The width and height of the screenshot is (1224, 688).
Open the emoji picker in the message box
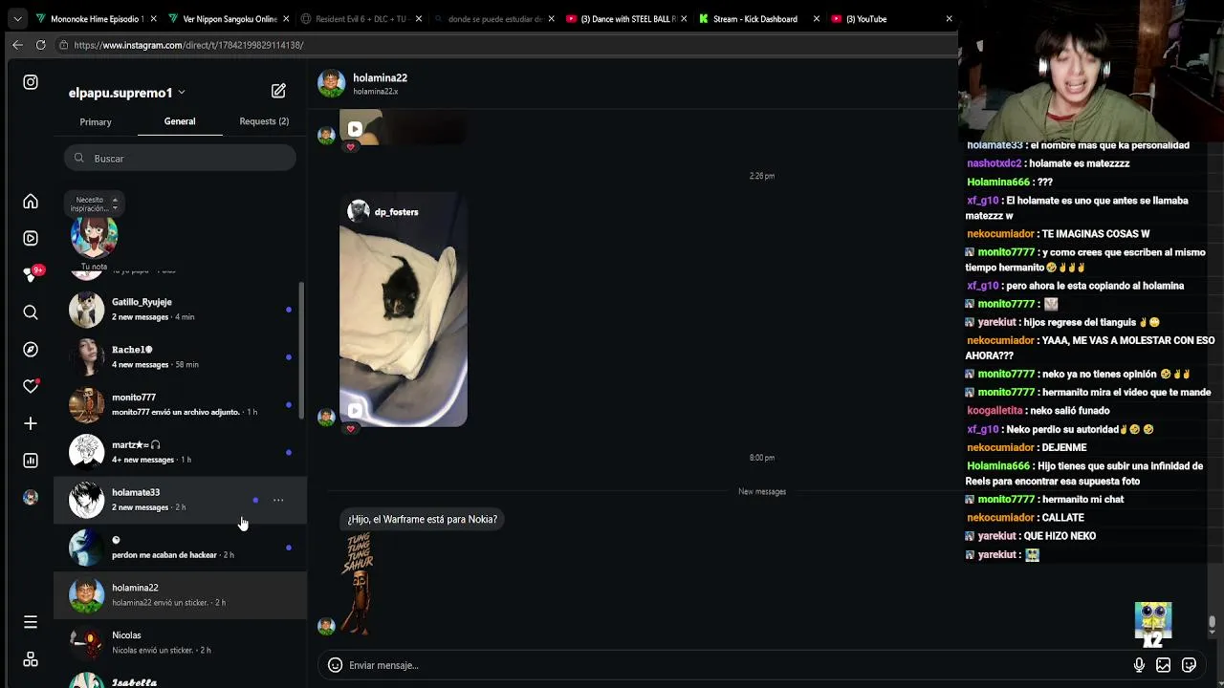pyautogui.click(x=335, y=665)
